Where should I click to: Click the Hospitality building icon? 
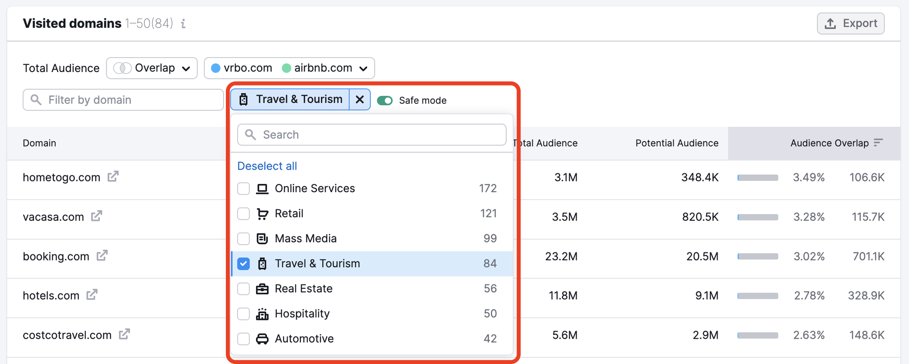(262, 314)
